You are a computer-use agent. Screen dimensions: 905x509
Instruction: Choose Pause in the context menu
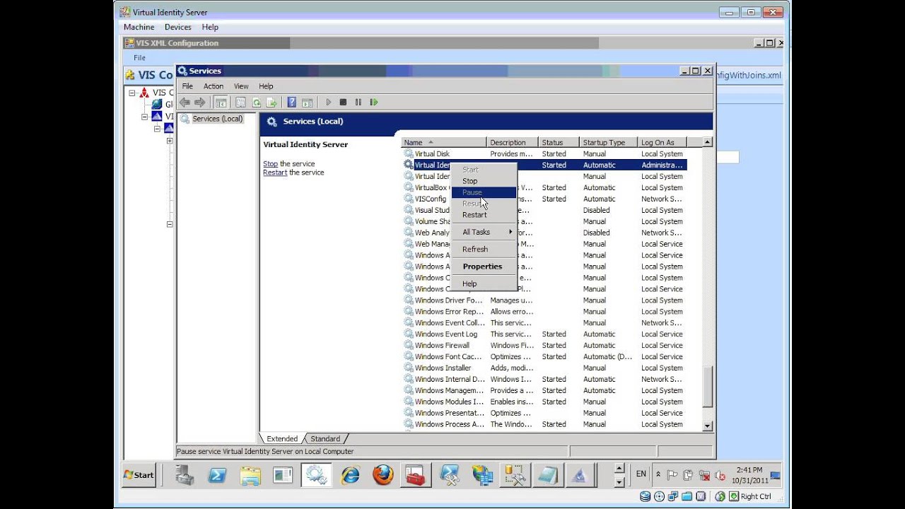pyautogui.click(x=484, y=192)
